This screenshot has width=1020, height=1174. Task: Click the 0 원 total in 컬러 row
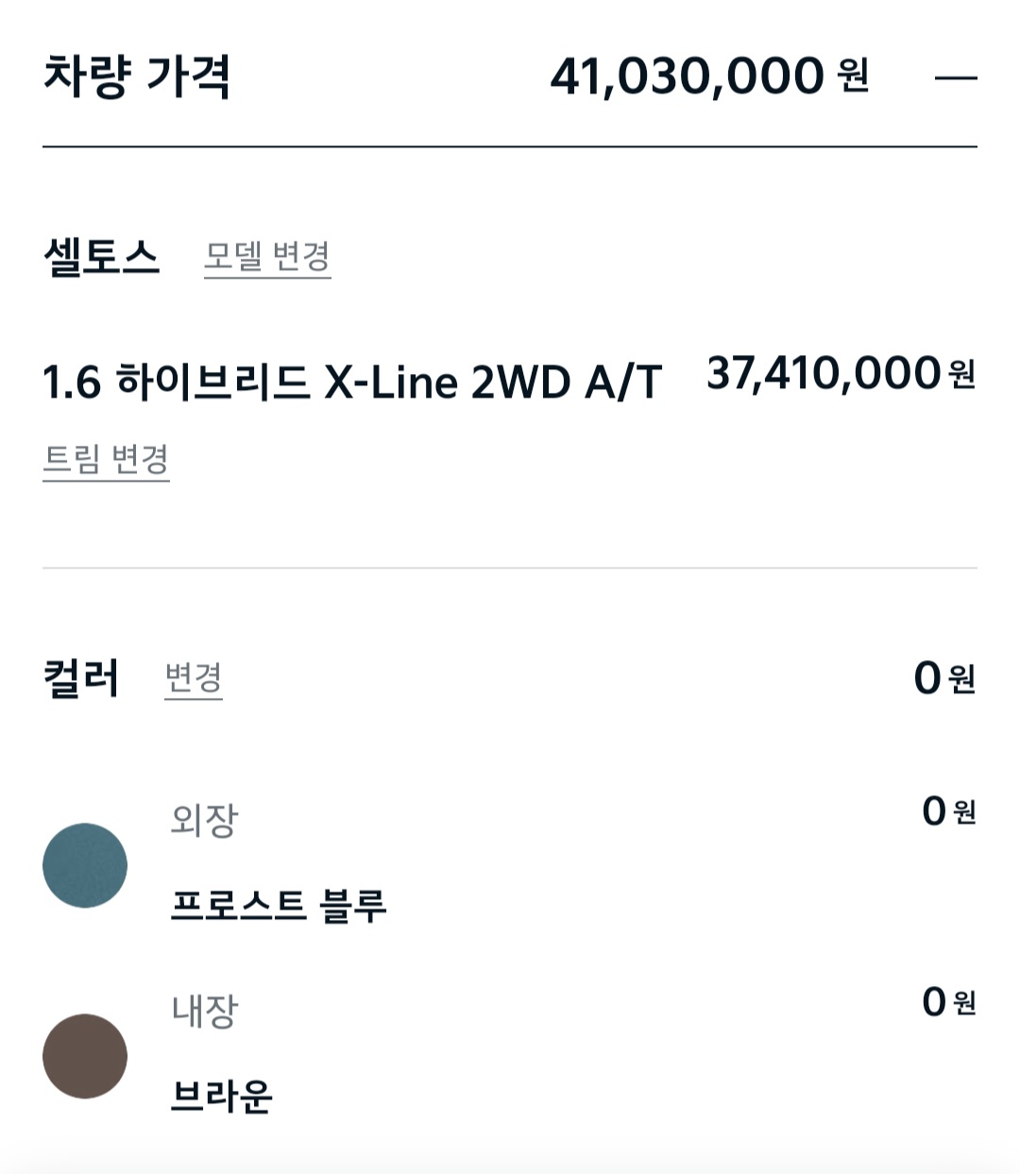(943, 678)
